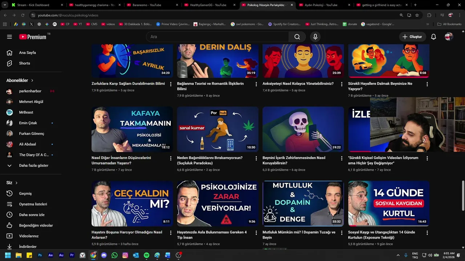Screen dimensions: 465x261
Task: Open Daha sonra izle list
Action: tap(31, 215)
